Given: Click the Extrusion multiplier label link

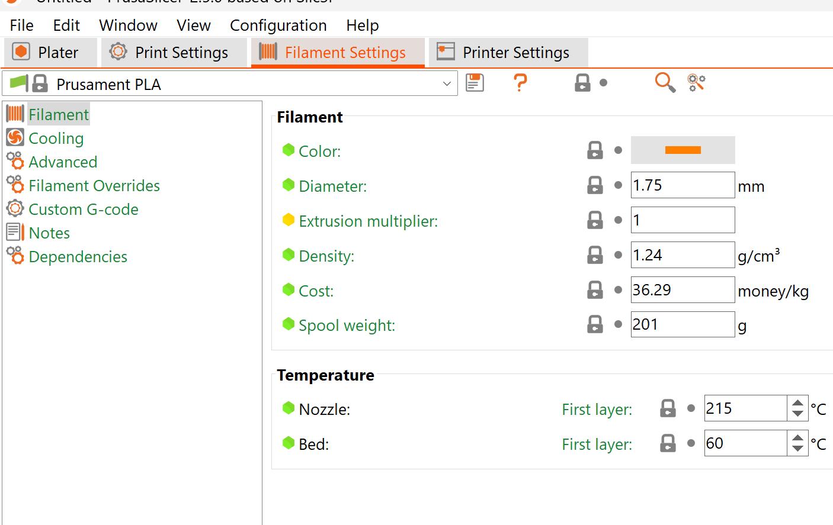Looking at the screenshot, I should [x=368, y=221].
